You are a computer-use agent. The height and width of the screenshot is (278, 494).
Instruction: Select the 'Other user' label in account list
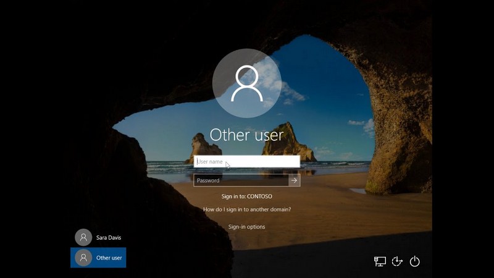(x=109, y=258)
